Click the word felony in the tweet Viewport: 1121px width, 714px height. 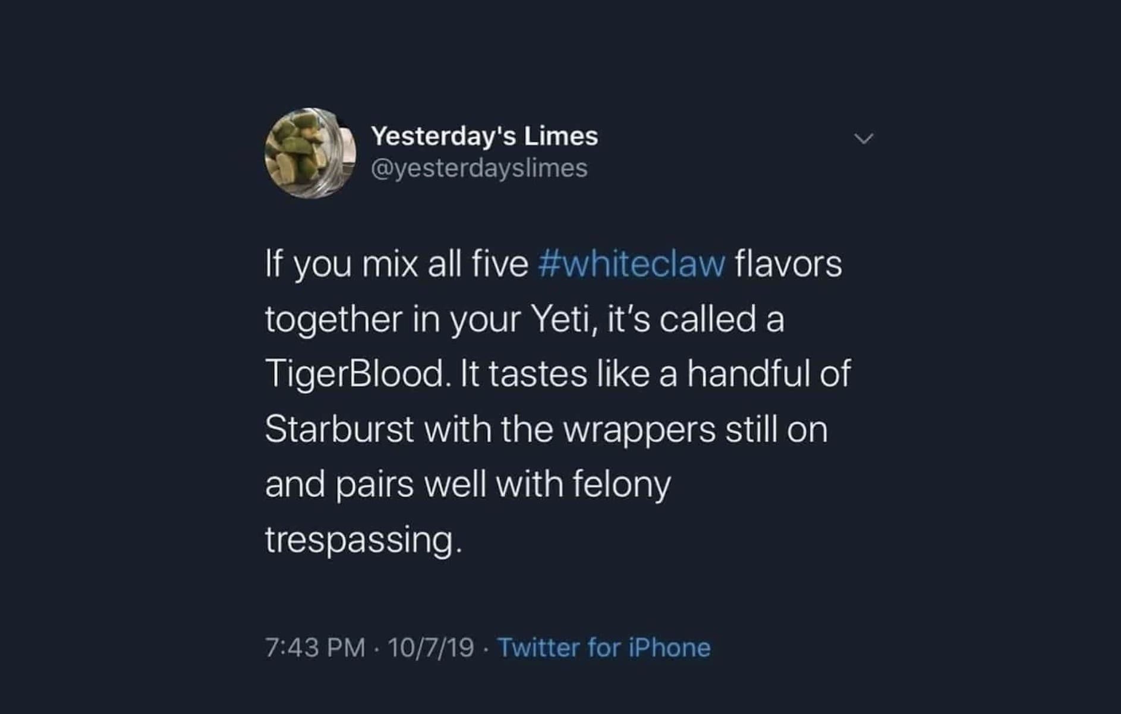pos(622,485)
